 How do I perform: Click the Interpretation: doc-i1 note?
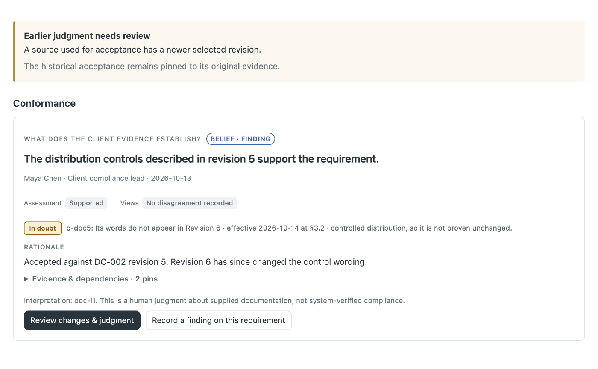214,300
